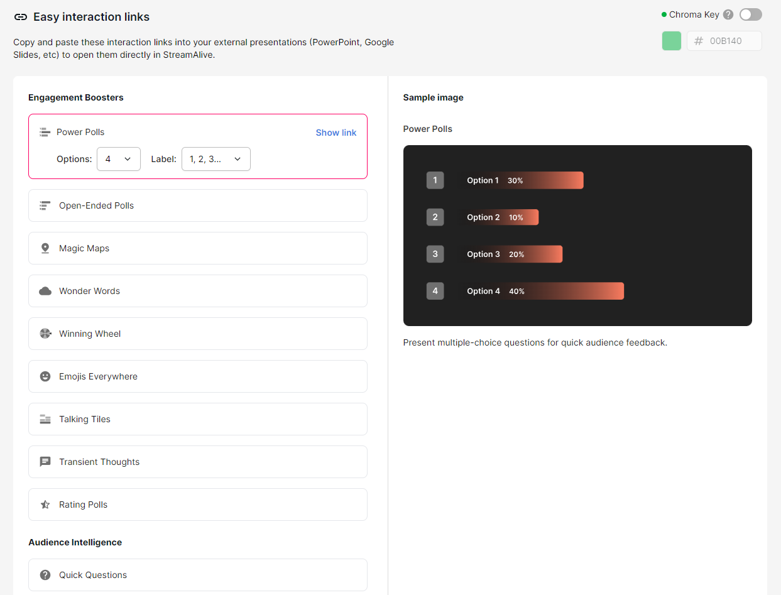This screenshot has width=781, height=595.
Task: Click Show link for Power Polls
Action: point(336,133)
